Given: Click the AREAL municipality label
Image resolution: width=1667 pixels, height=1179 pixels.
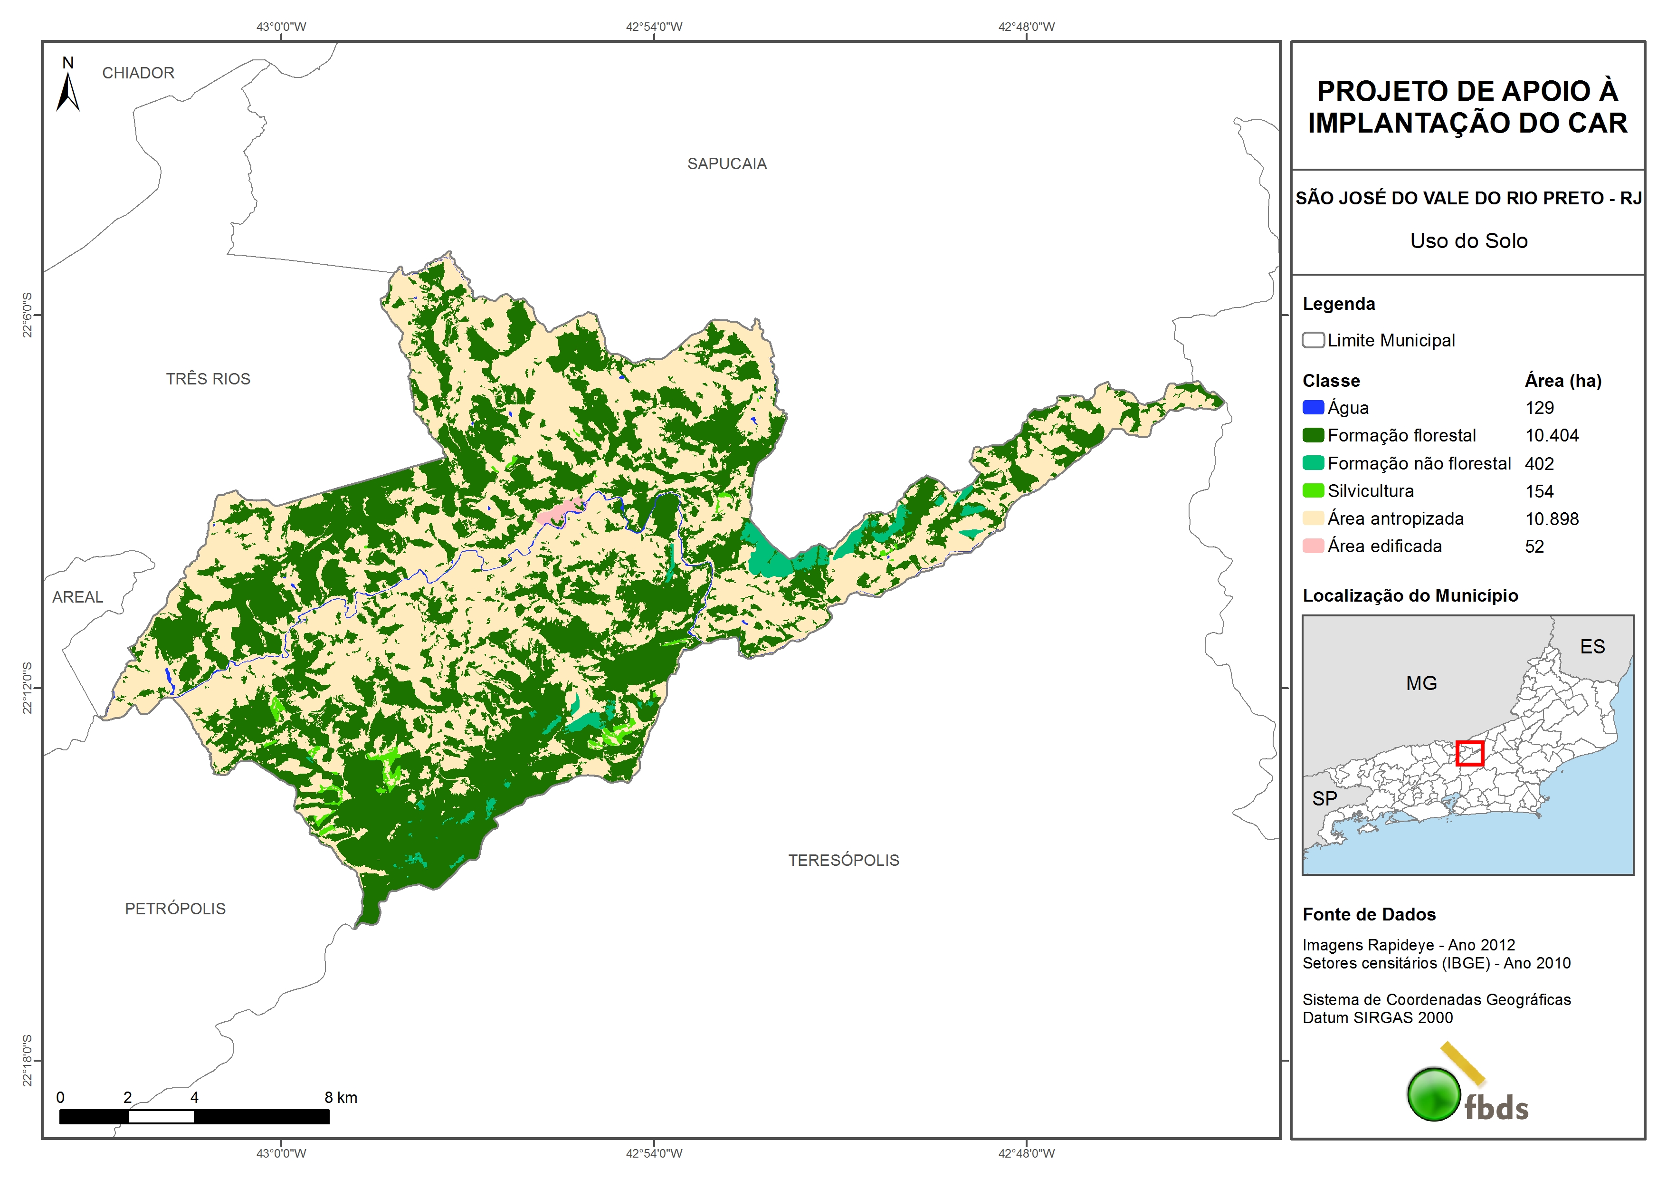Looking at the screenshot, I should 77,597.
